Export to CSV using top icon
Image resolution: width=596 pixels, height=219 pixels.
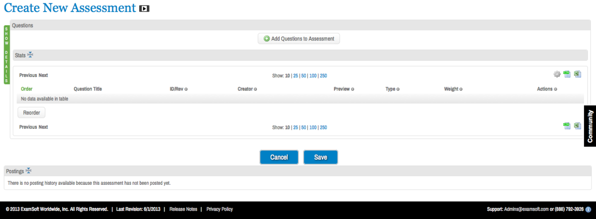click(567, 75)
